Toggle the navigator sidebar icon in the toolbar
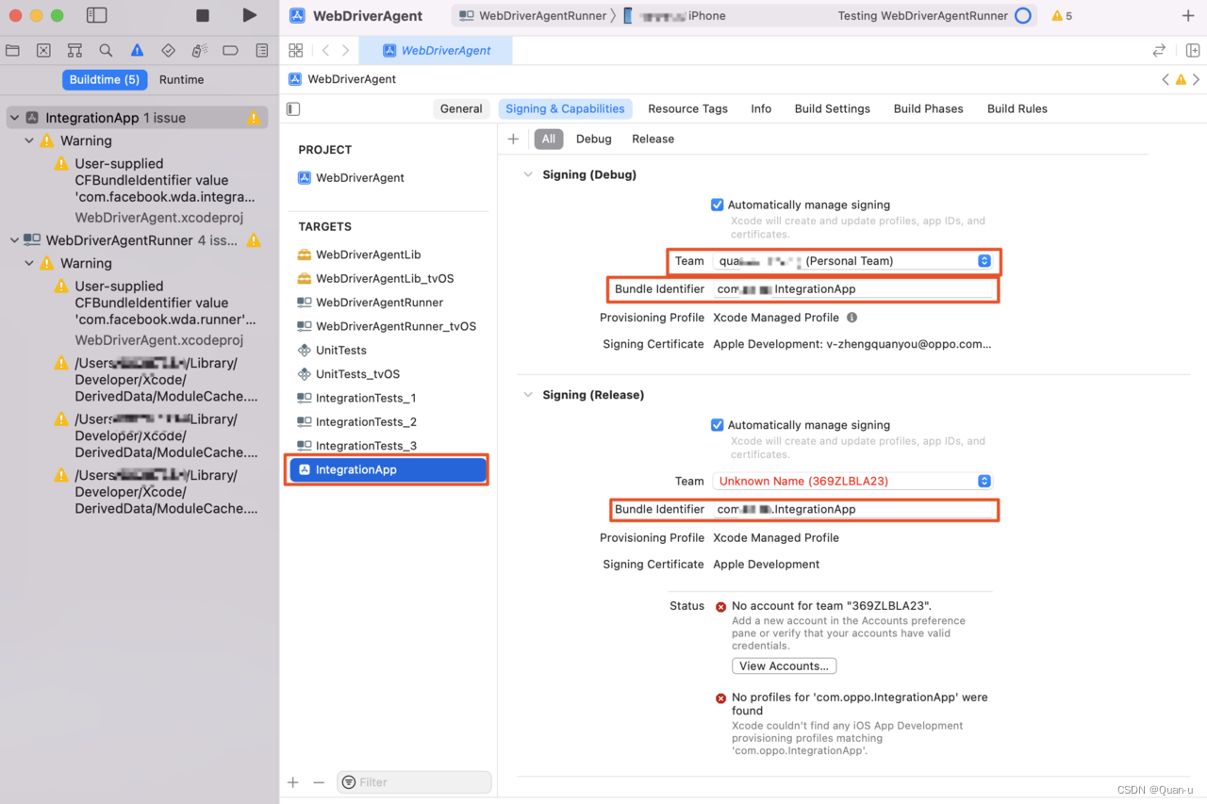The image size is (1207, 804). [96, 15]
